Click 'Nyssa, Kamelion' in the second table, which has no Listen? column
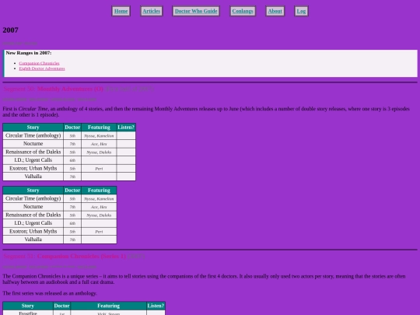This screenshot has height=315, width=420. tap(99, 199)
